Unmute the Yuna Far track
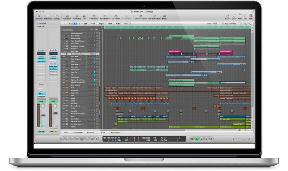This screenshot has height=171, width=288. coord(95,72)
